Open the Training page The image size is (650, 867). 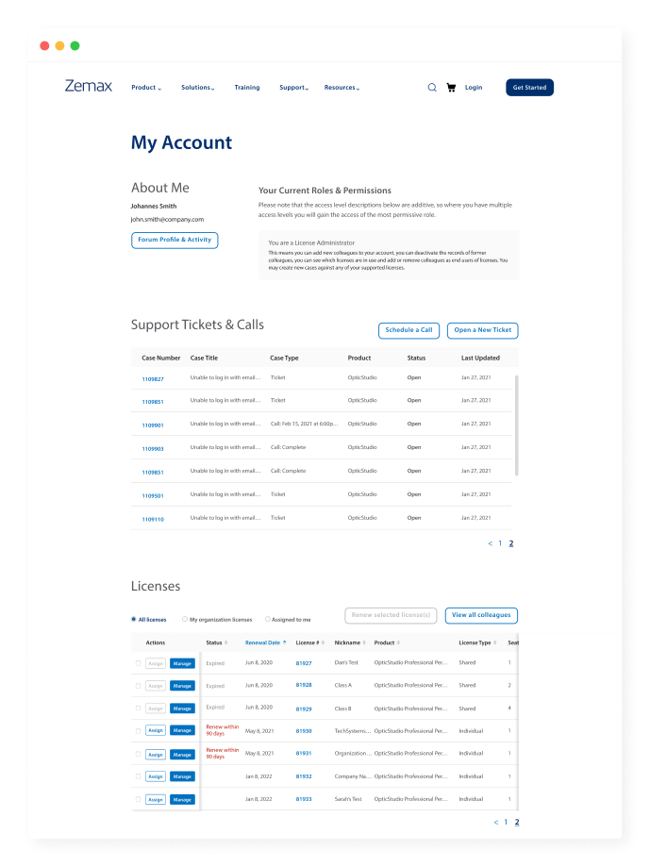tap(247, 88)
